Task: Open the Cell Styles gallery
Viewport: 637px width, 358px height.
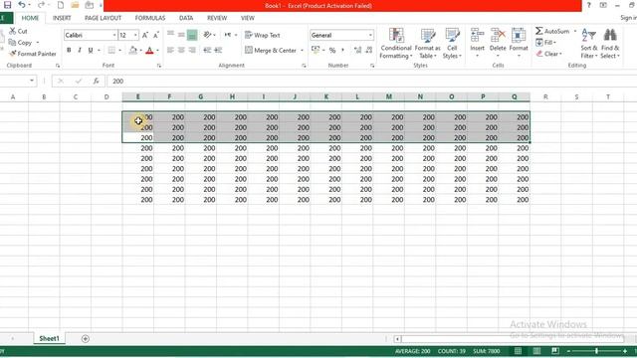Action: (452, 44)
